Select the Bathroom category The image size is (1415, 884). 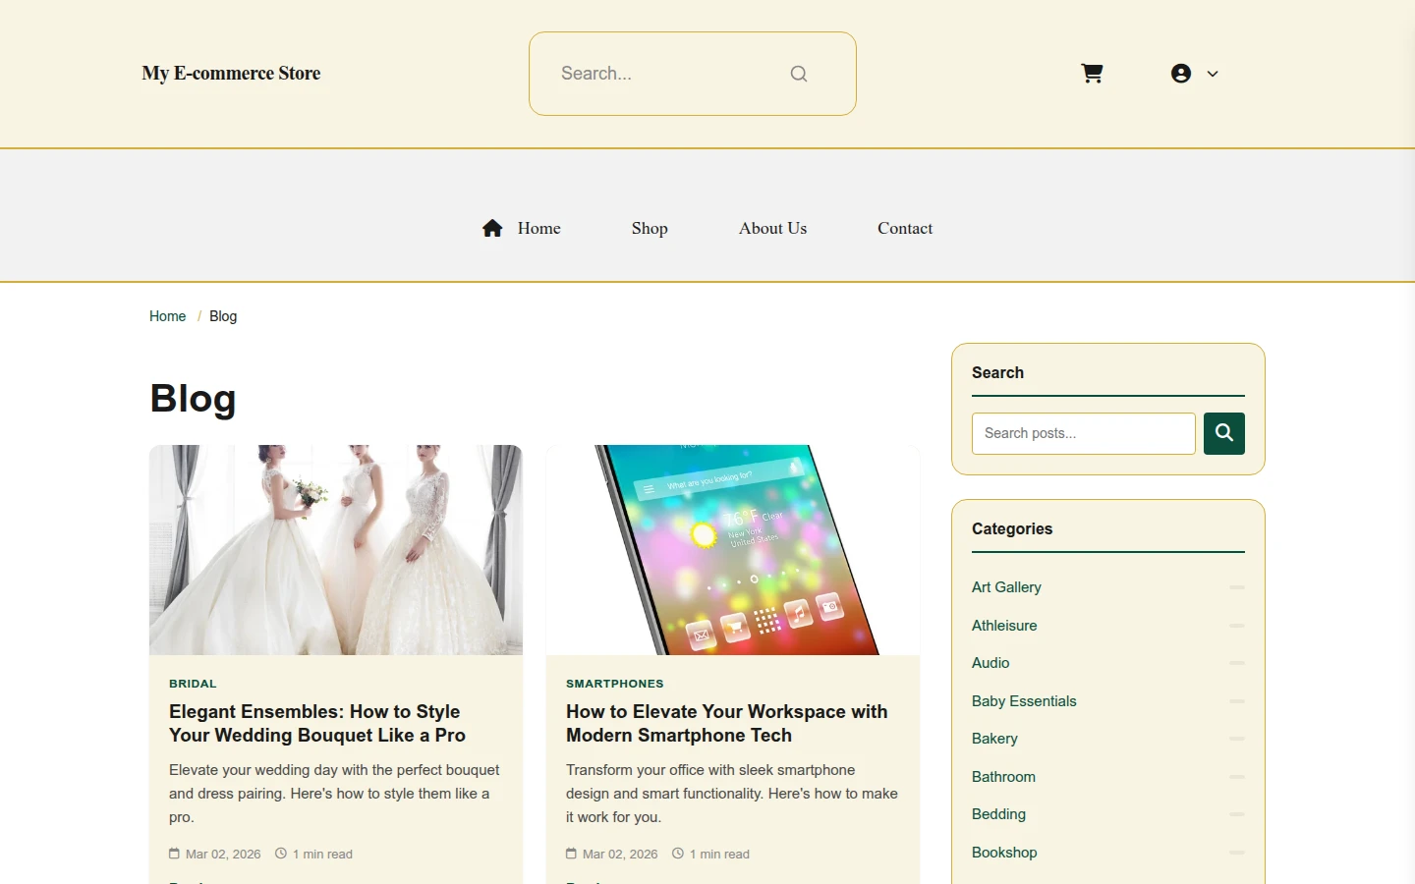1003,777
